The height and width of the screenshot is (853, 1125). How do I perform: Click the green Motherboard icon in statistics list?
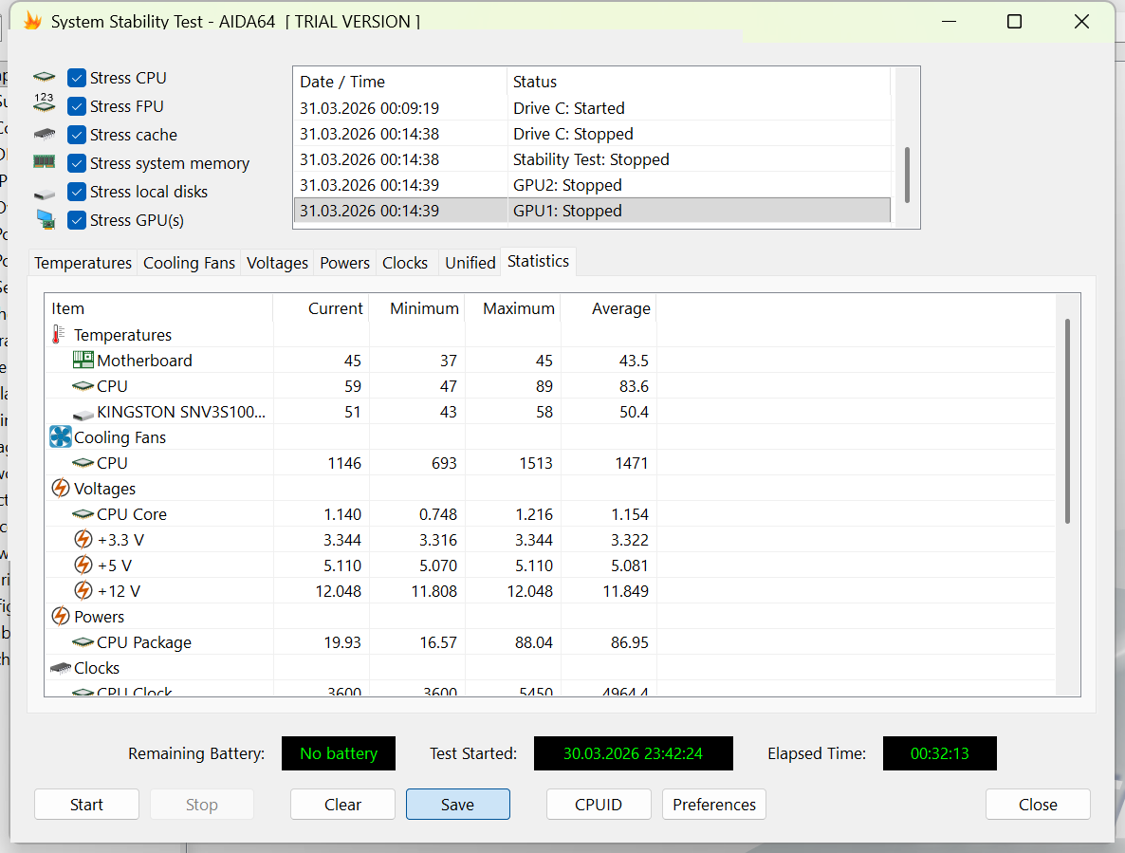point(83,360)
